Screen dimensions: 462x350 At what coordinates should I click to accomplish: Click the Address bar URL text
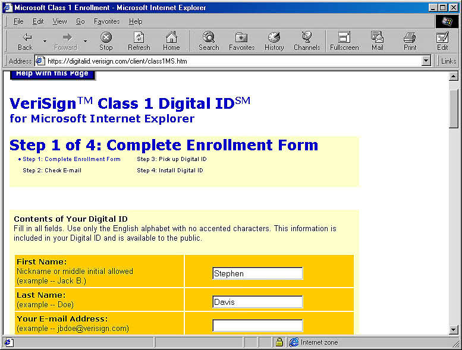117,61
